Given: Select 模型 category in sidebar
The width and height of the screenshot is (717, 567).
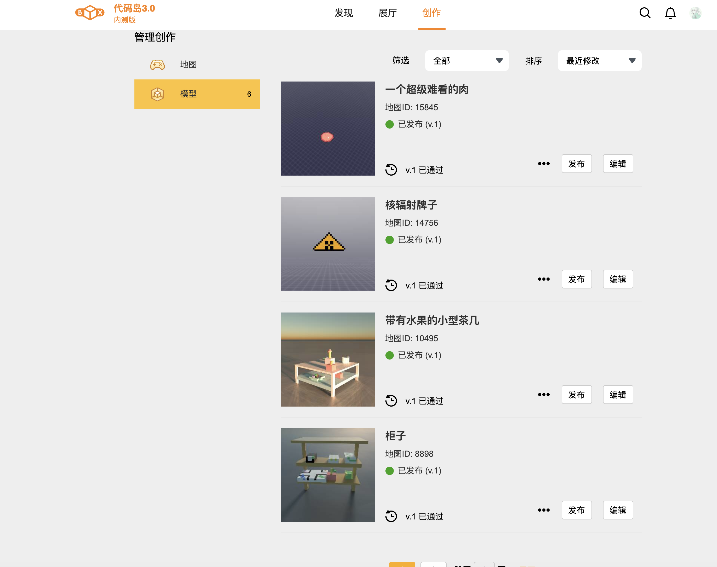Looking at the screenshot, I should click(197, 94).
